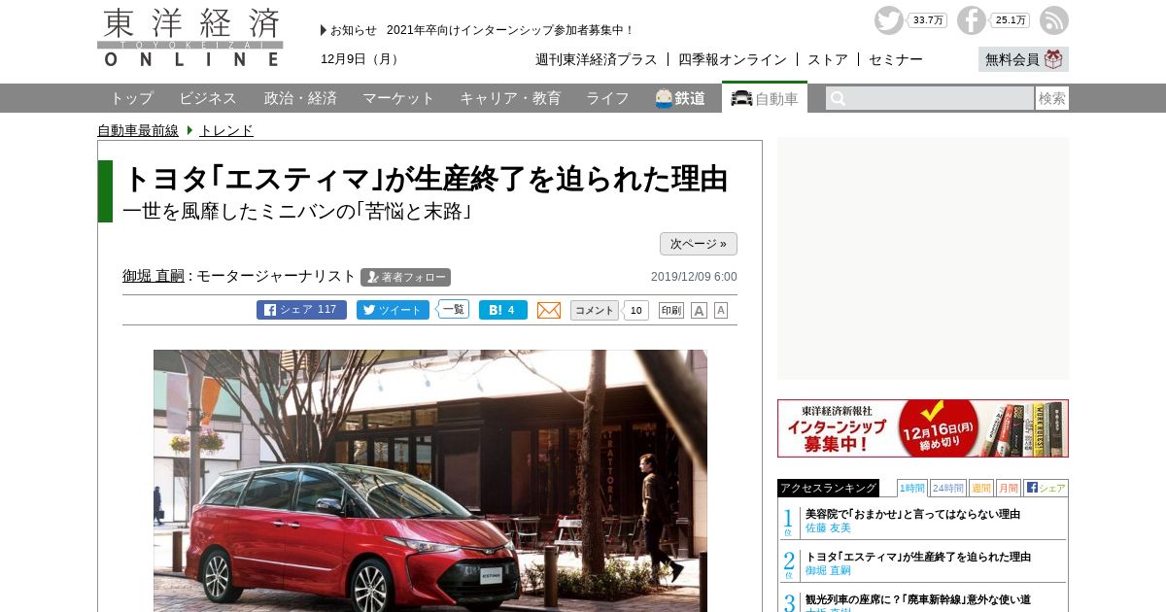This screenshot has height=612, width=1166.
Task: Open the ライフ navigation tab
Action: click(607, 98)
